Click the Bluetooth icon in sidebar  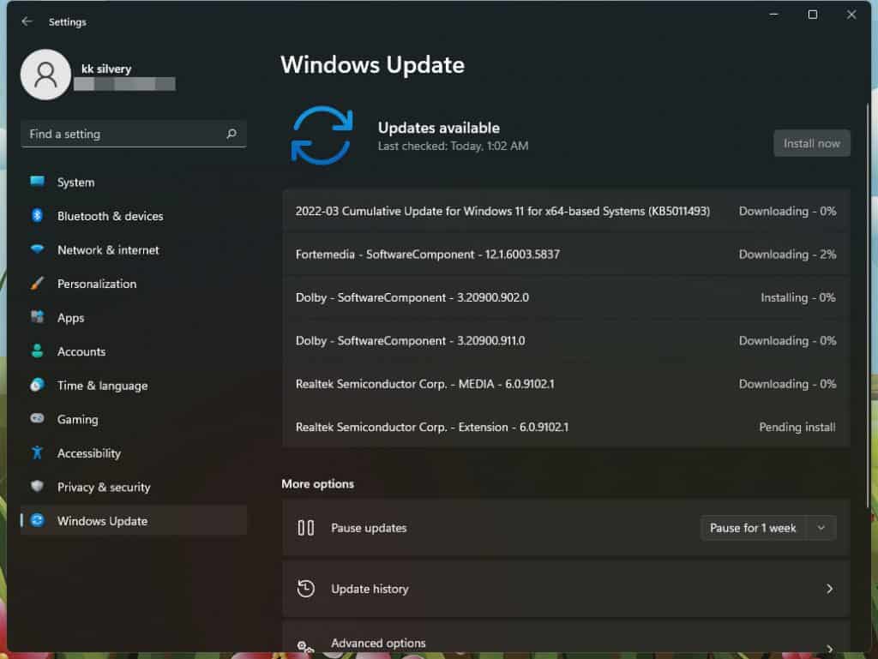tap(38, 215)
